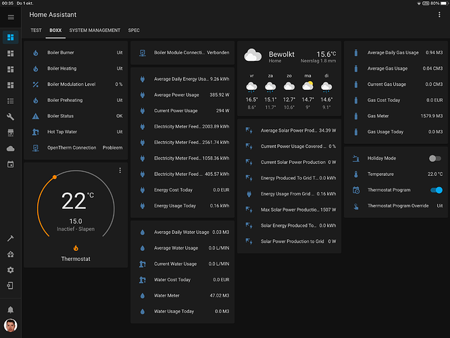Open the cloud icon in the sidebar

pos(10,148)
